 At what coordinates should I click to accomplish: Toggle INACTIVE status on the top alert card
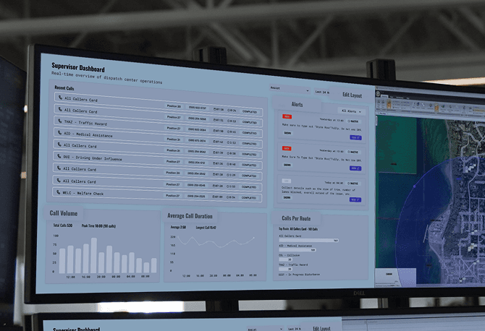pos(353,121)
